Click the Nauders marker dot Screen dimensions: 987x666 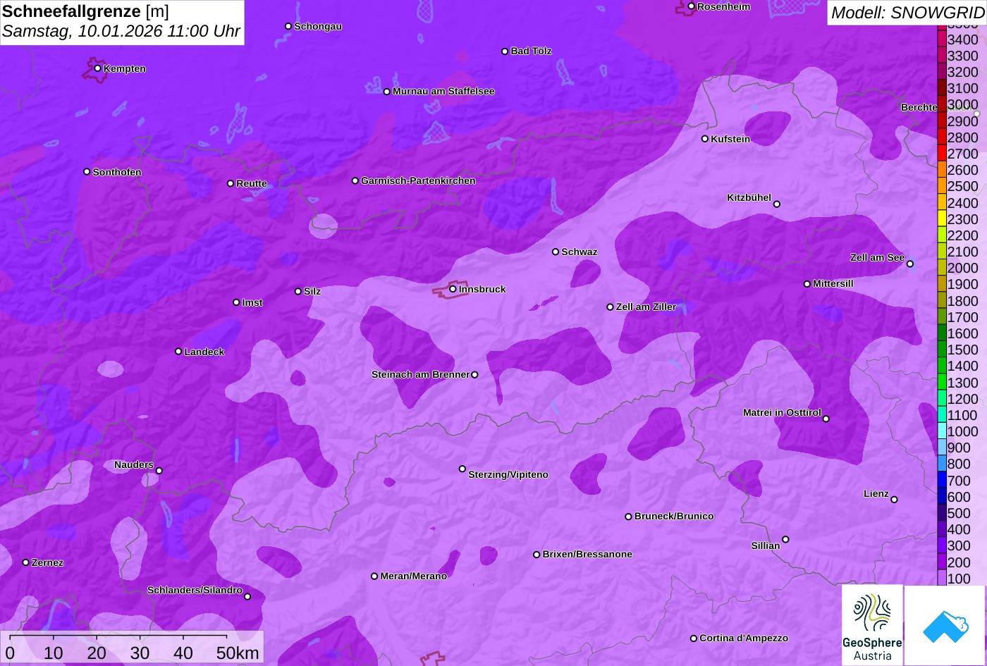coord(159,471)
